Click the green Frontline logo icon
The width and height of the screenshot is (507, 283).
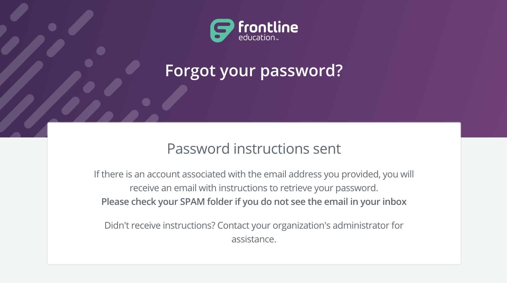click(222, 31)
